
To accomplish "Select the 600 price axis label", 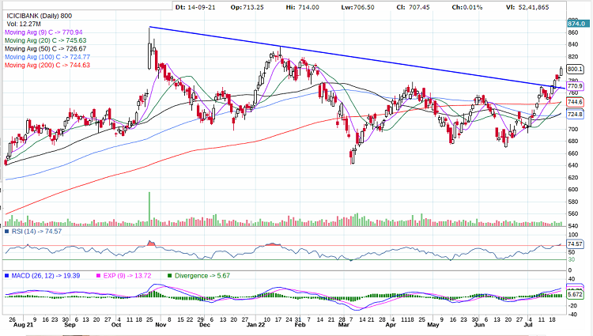I will coord(573,190).
